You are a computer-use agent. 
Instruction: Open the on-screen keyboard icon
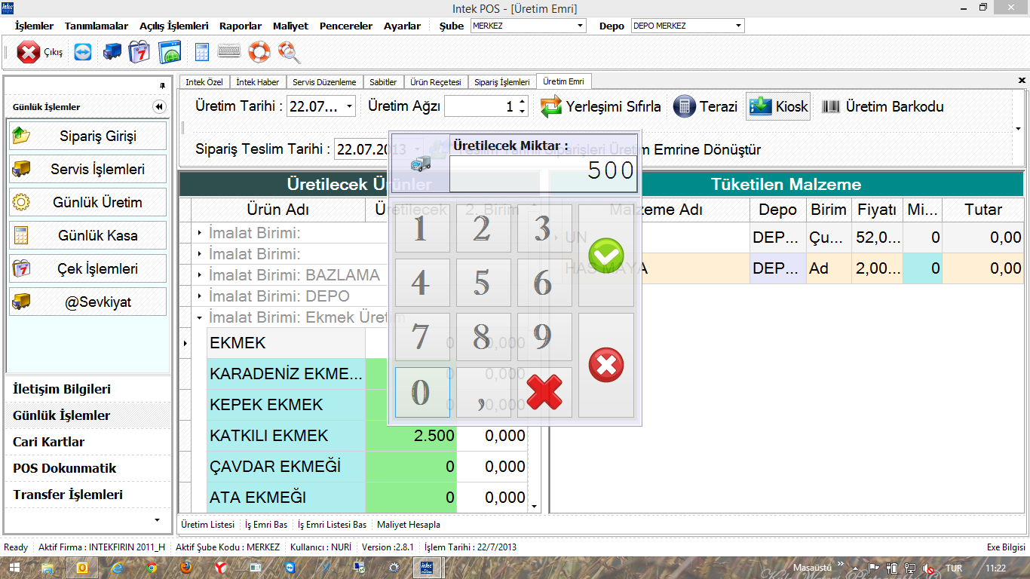(229, 52)
